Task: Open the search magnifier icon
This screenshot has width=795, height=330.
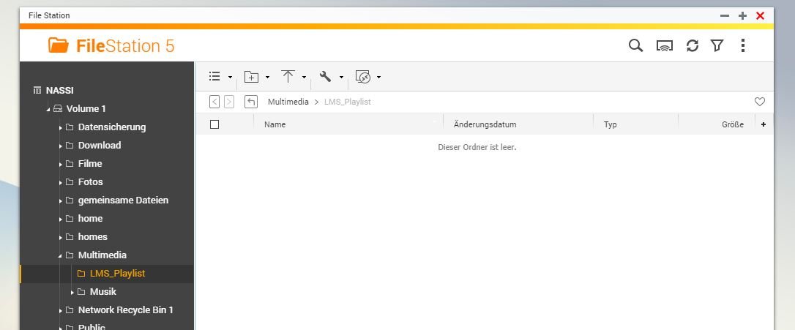Action: pos(635,45)
